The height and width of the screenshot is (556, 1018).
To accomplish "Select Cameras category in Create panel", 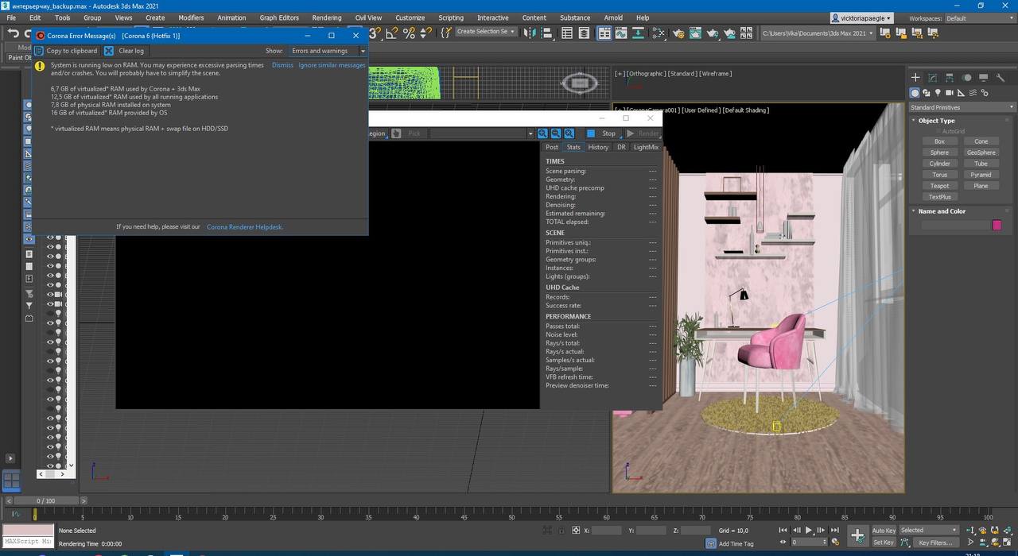I will point(950,93).
